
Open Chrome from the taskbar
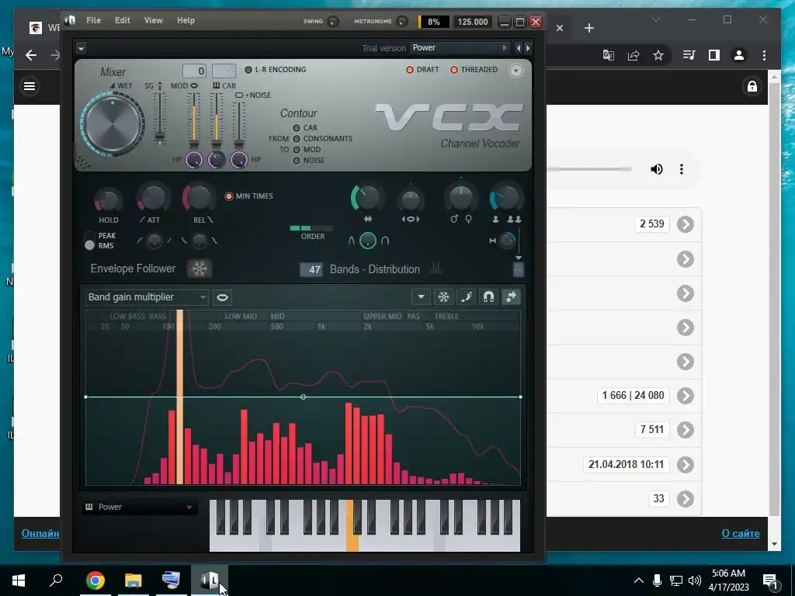95,580
